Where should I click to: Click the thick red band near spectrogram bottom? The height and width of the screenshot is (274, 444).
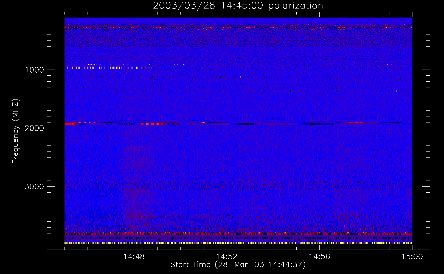pyautogui.click(x=238, y=234)
